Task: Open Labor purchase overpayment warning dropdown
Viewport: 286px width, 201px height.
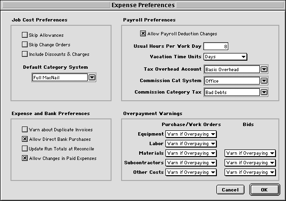Action: pyautogui.click(x=191, y=144)
